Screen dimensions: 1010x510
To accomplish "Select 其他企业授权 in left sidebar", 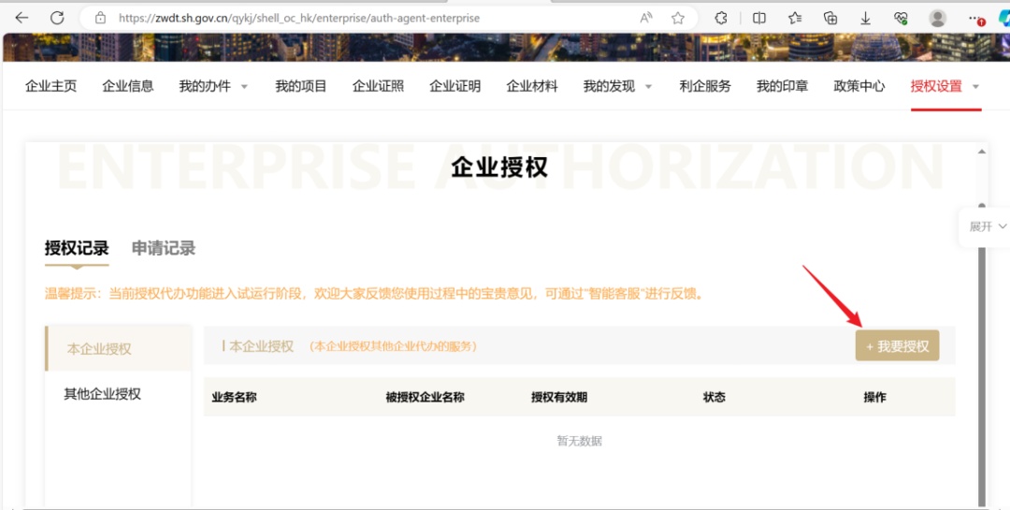I will (x=102, y=394).
